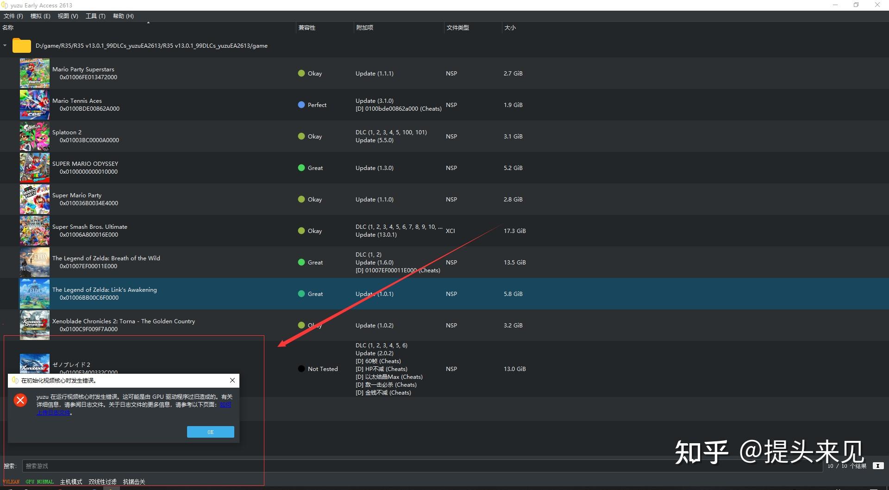Click the Okay dot for Super Smash Bros. Ultimate
The image size is (889, 490).
[x=301, y=231]
